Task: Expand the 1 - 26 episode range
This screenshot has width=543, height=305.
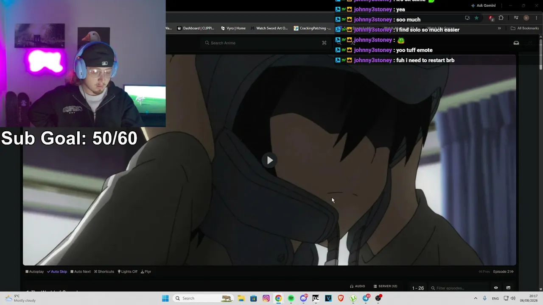Action: click(418, 288)
